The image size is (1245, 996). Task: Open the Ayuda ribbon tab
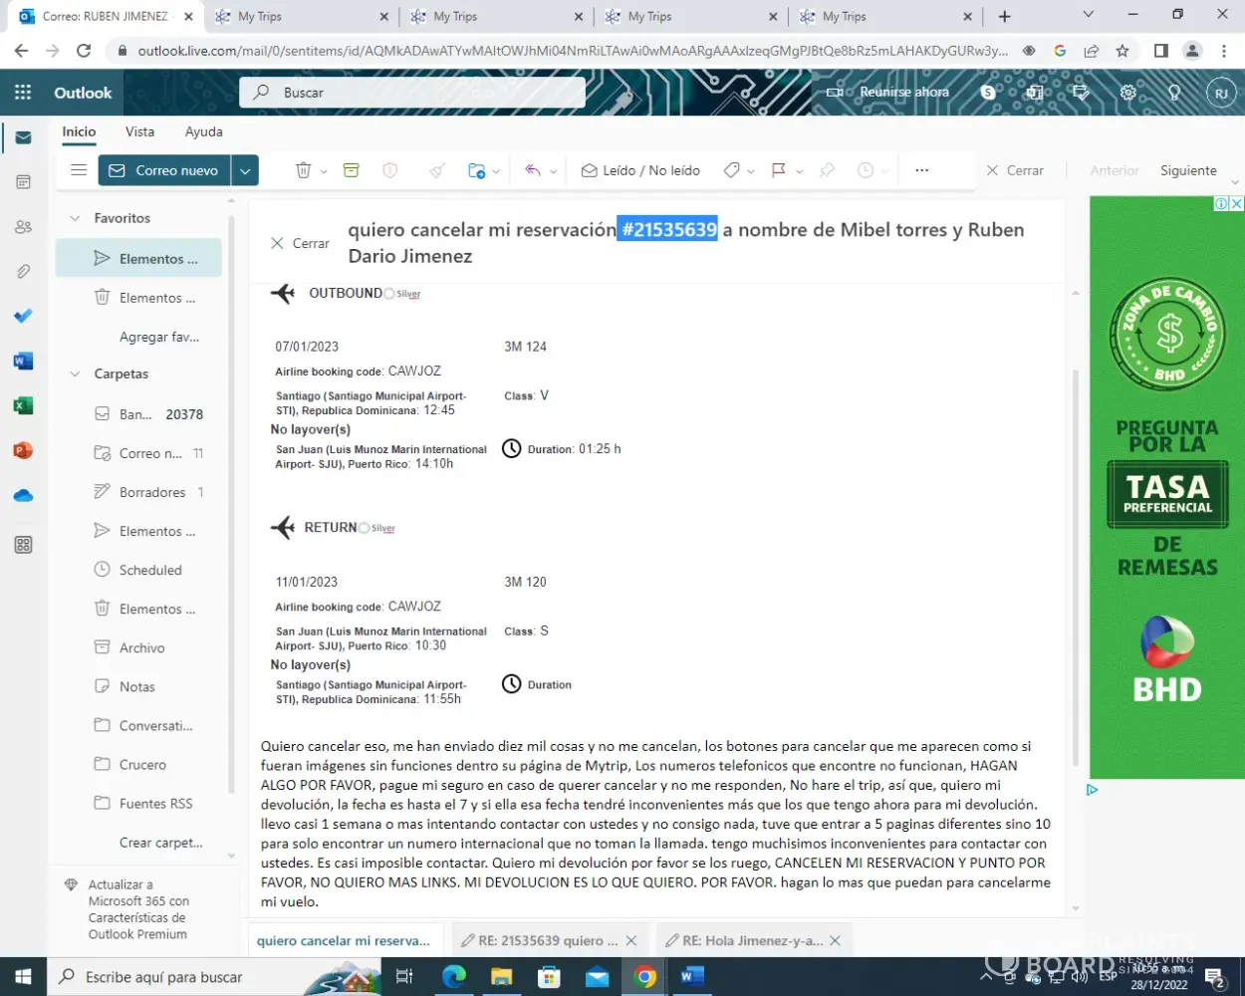[x=203, y=131]
